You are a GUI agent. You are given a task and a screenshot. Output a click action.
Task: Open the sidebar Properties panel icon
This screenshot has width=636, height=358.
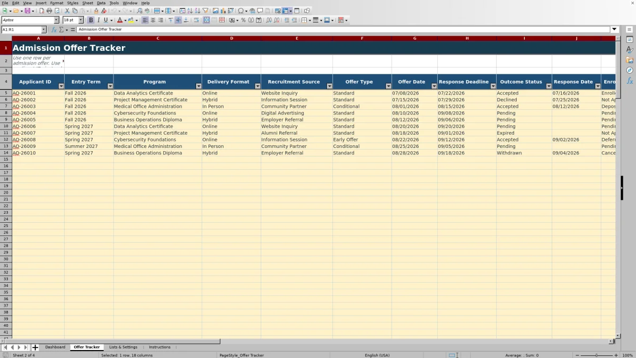point(630,39)
